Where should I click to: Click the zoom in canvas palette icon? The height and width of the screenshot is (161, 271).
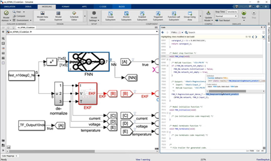click(3, 38)
